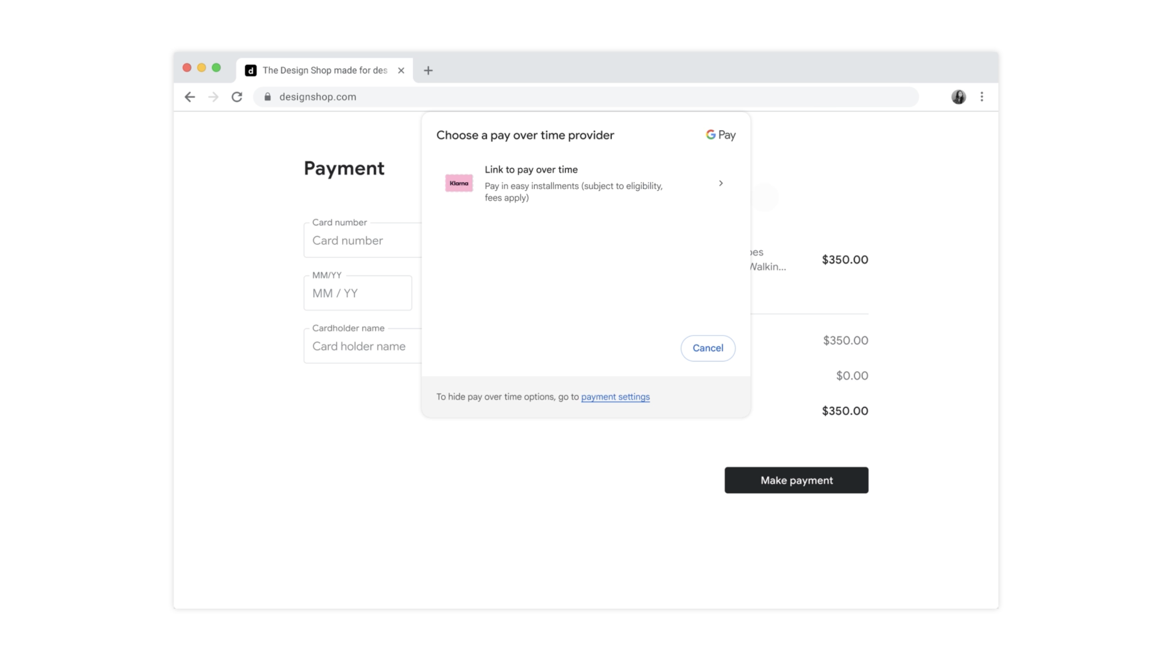
Task: Click the lock icon in the address bar
Action: pos(268,97)
